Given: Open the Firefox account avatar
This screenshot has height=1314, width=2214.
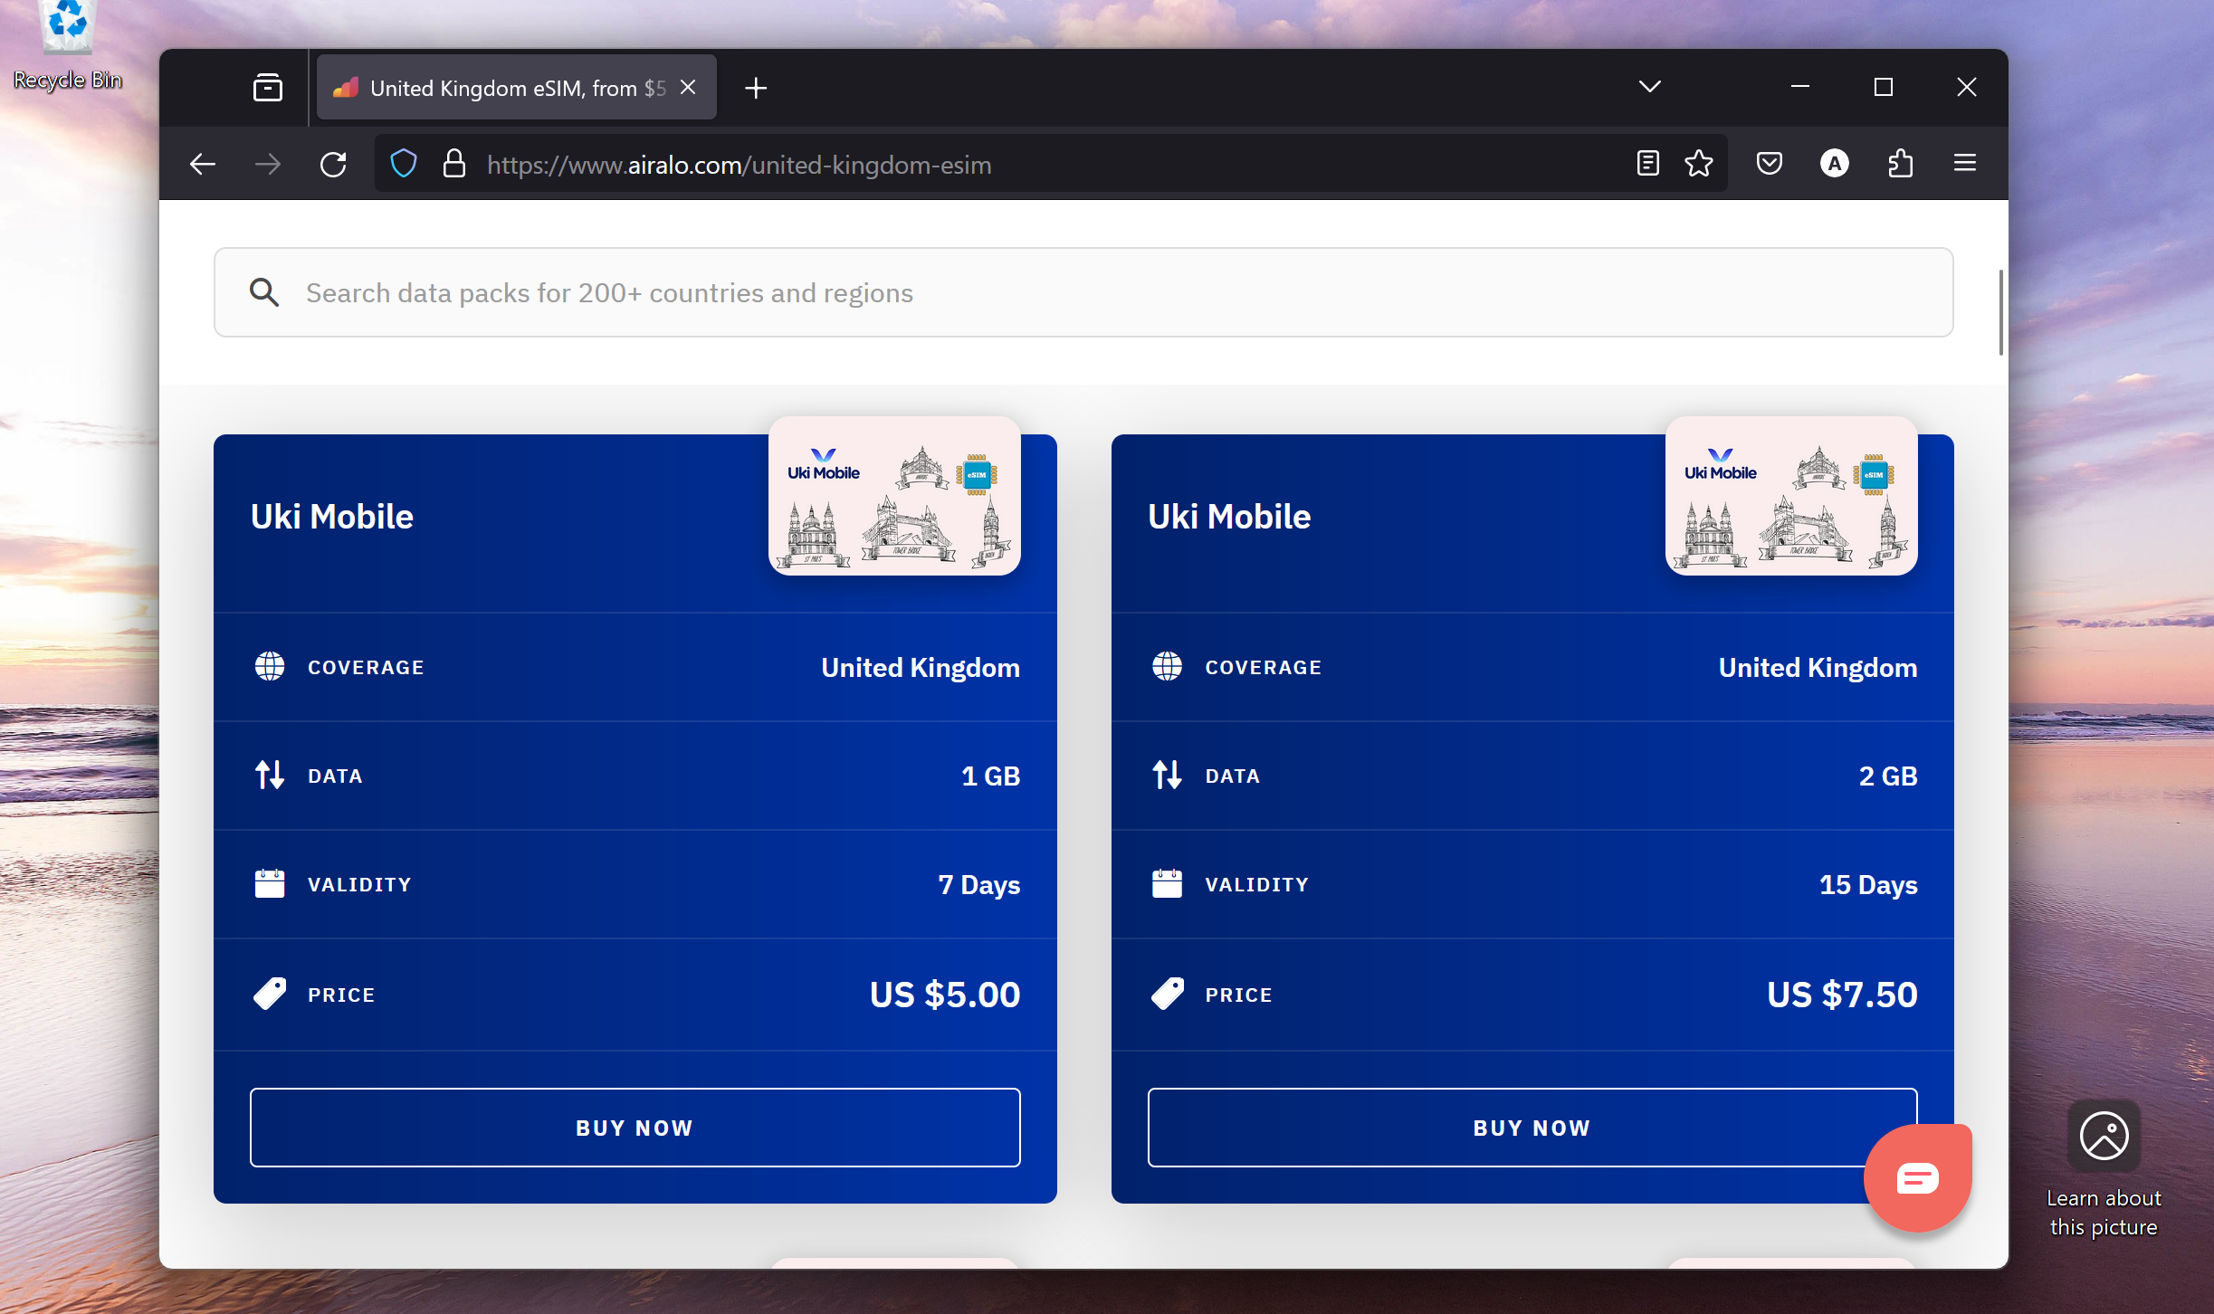Looking at the screenshot, I should 1835,163.
